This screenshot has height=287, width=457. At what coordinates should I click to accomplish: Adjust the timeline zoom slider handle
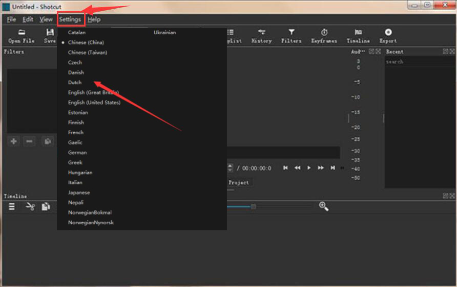point(253,206)
